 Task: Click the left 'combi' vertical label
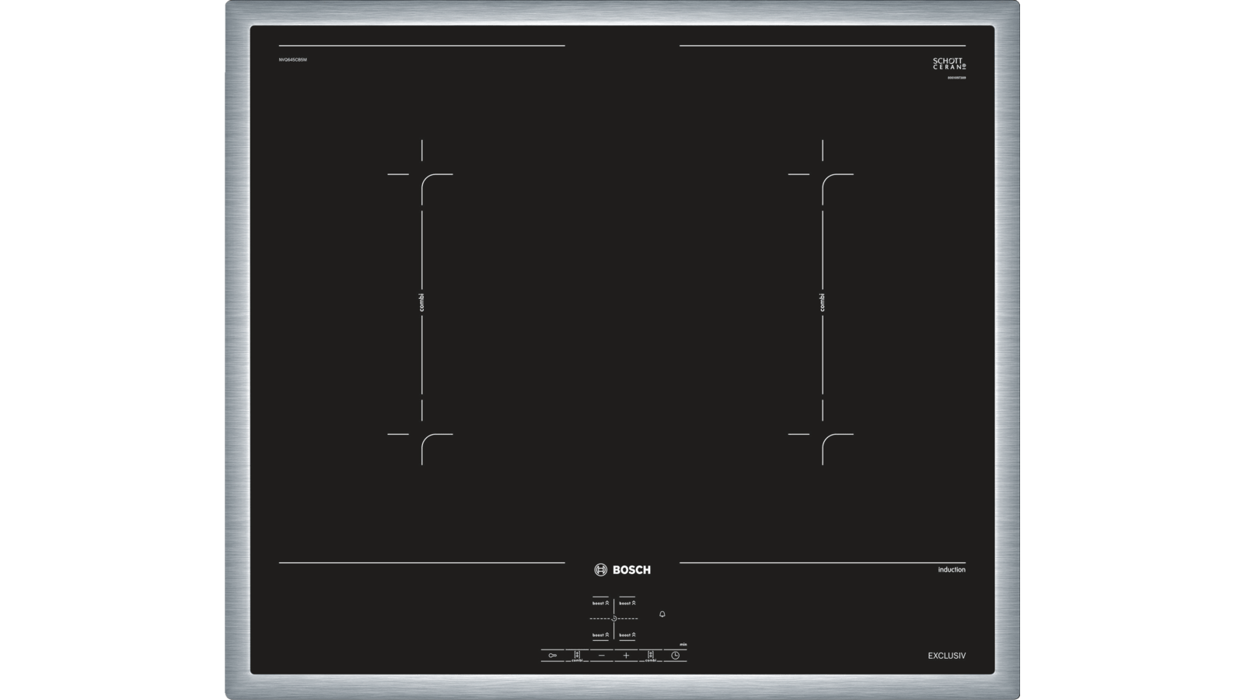pos(422,303)
